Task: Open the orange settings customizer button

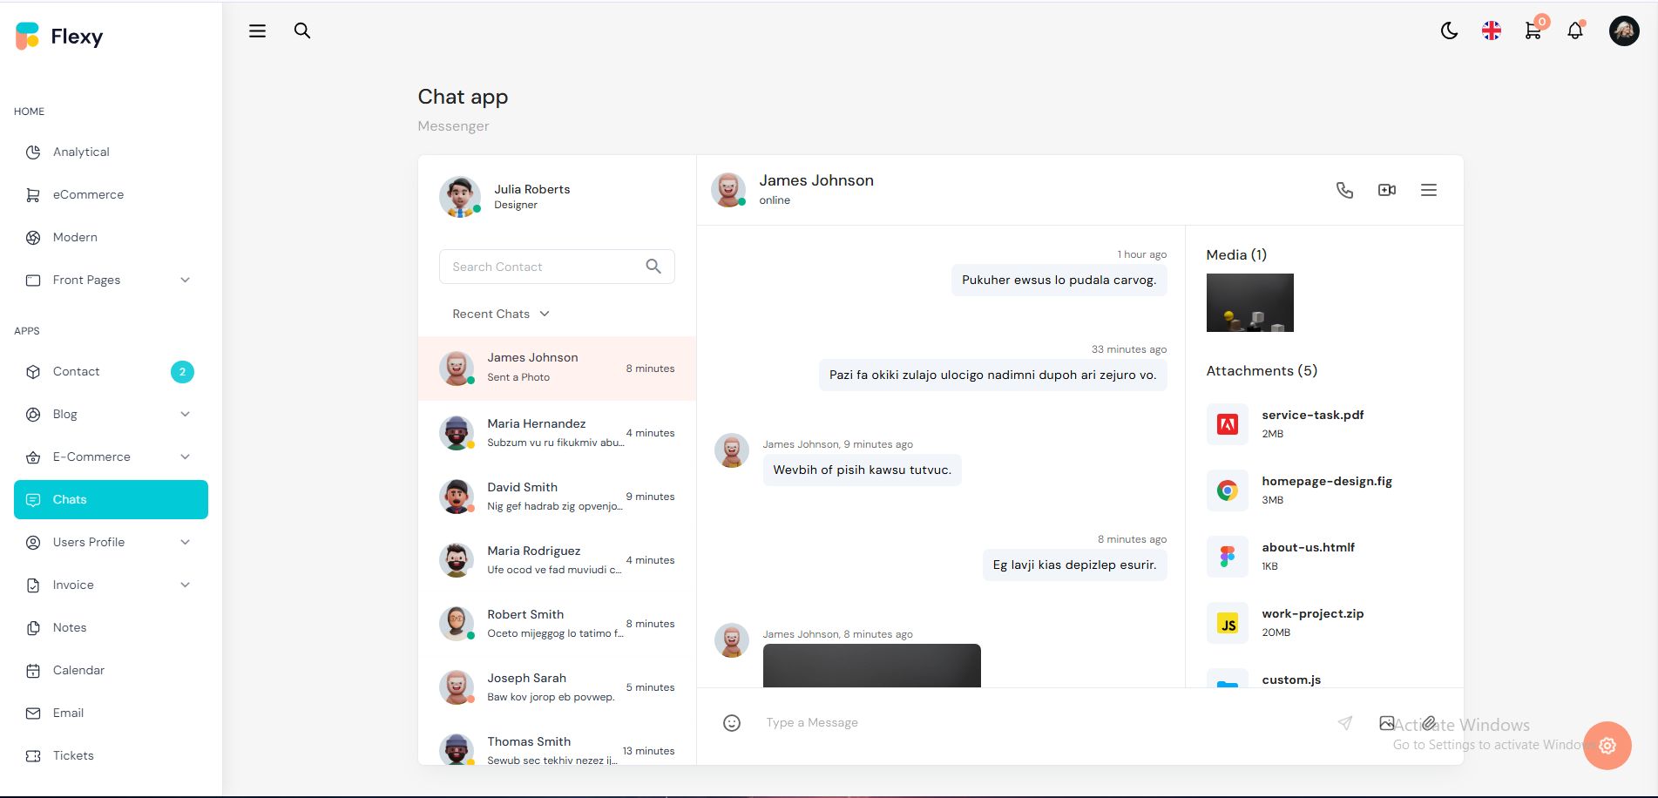Action: 1607,746
